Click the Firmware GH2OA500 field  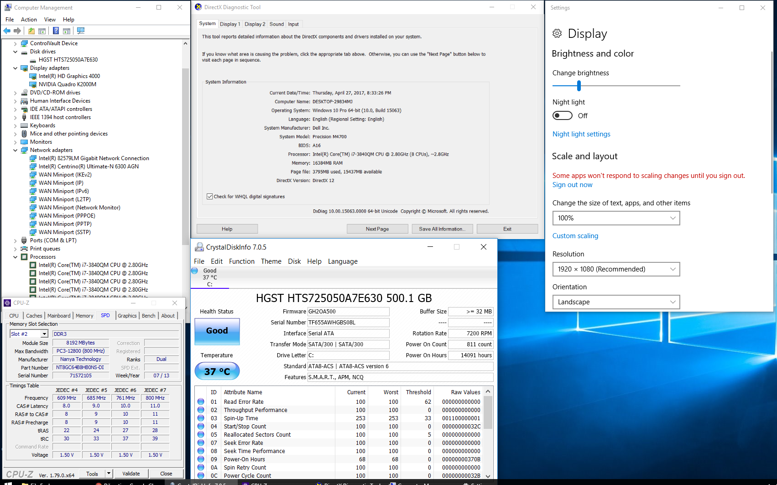pyautogui.click(x=349, y=312)
